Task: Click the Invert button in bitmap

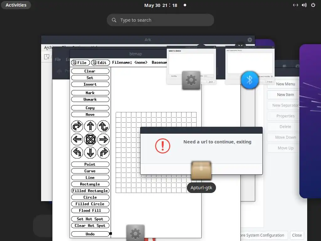Action: coord(90,84)
